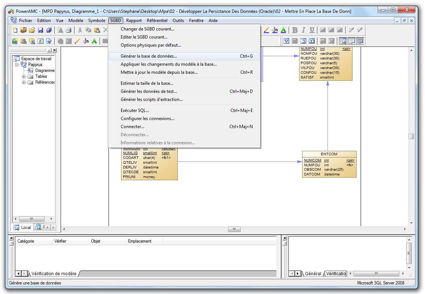Open the Référentiel menu
Viewport: 425px width, 294px height.
point(157,21)
